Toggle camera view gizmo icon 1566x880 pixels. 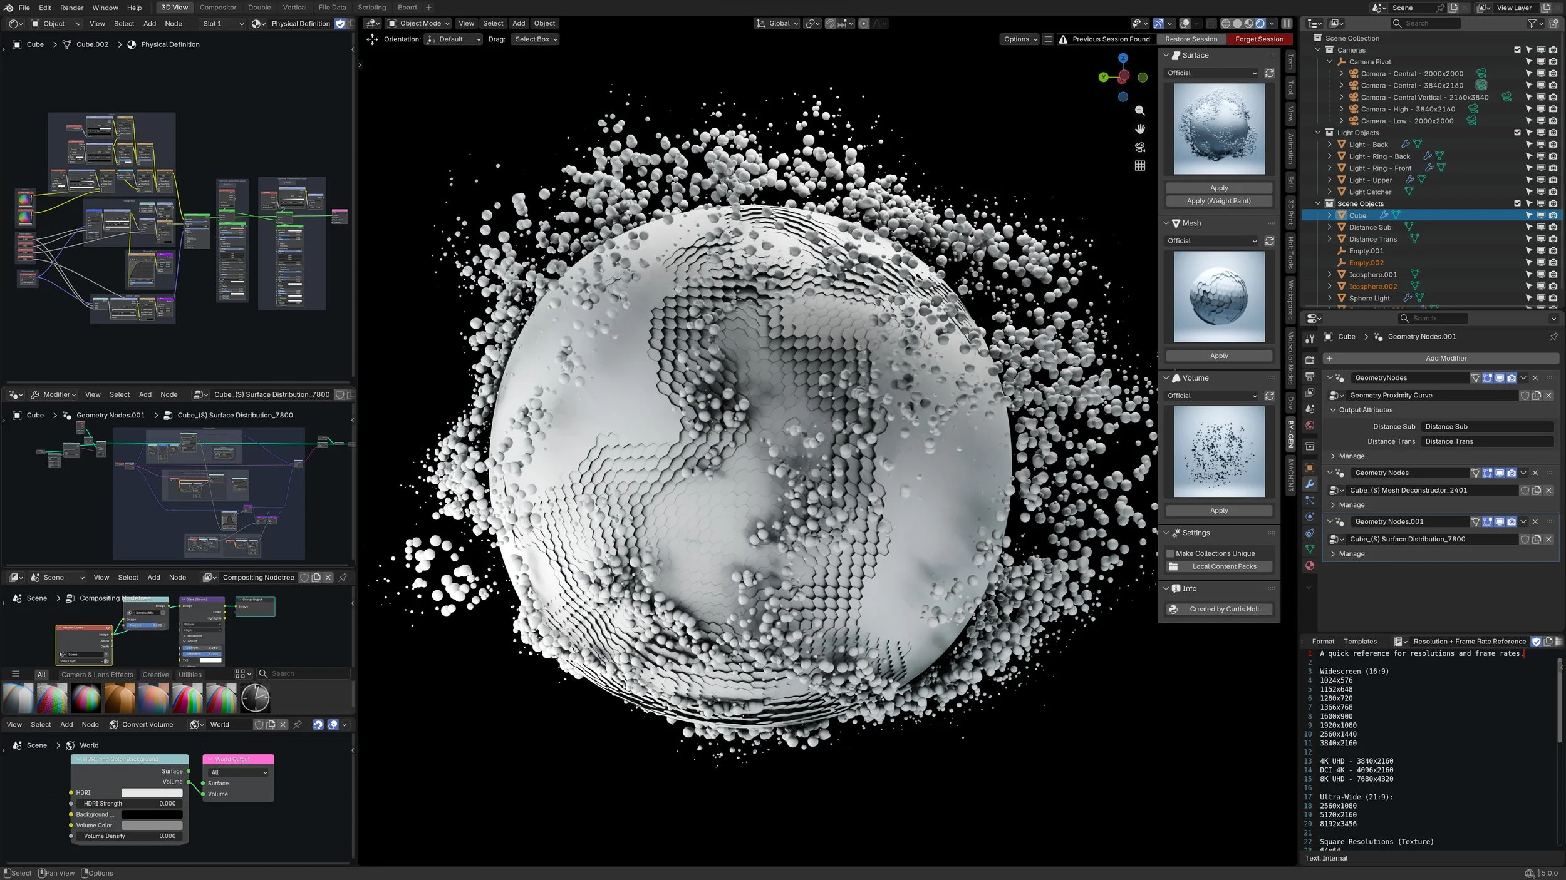(1139, 148)
